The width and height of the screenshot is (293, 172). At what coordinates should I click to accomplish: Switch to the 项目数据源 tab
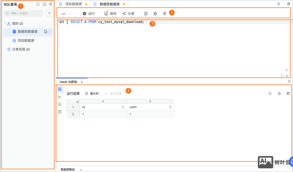(73, 4)
